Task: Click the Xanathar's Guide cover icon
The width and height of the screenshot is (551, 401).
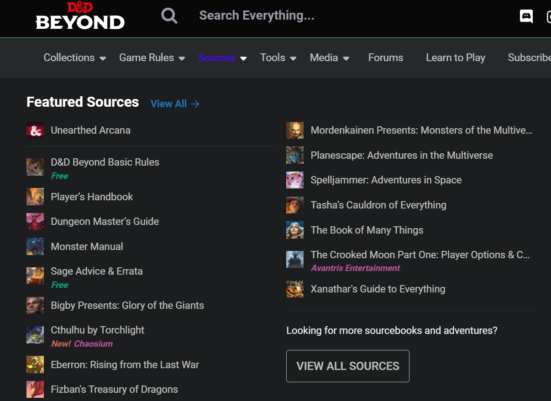Action: [x=295, y=289]
